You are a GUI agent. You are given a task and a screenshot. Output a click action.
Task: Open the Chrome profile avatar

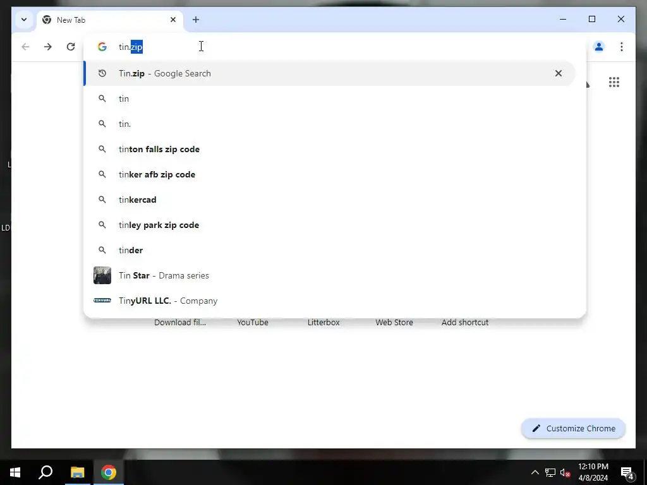click(599, 47)
